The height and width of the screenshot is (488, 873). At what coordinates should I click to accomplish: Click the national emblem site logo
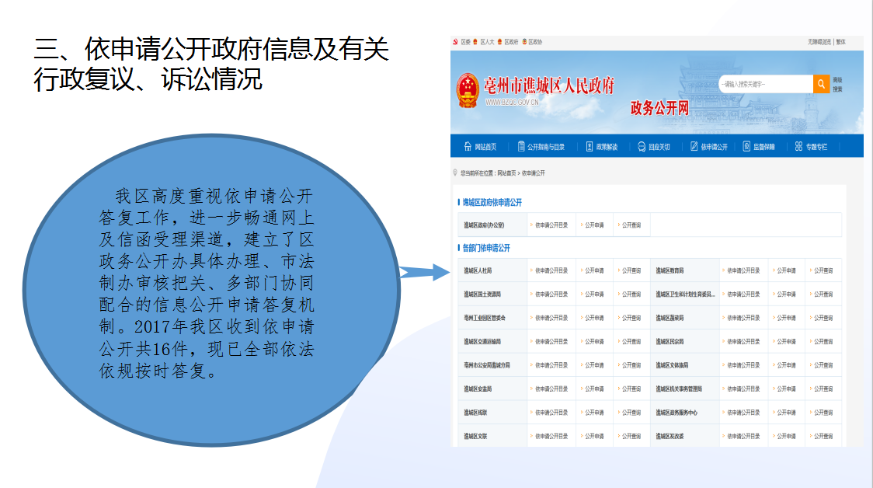click(x=468, y=90)
